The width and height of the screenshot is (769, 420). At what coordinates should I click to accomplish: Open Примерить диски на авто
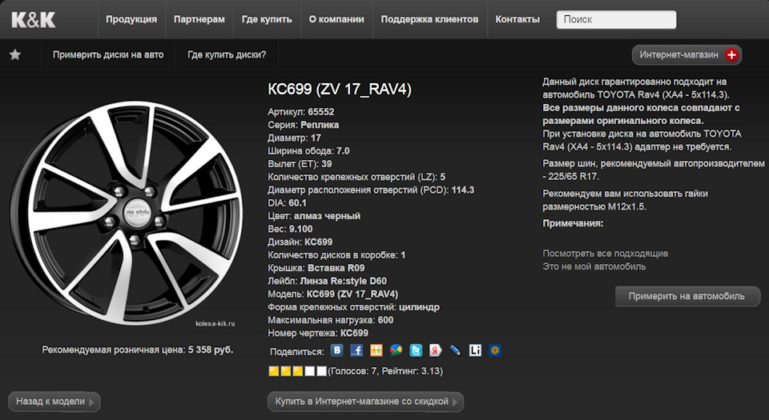108,55
